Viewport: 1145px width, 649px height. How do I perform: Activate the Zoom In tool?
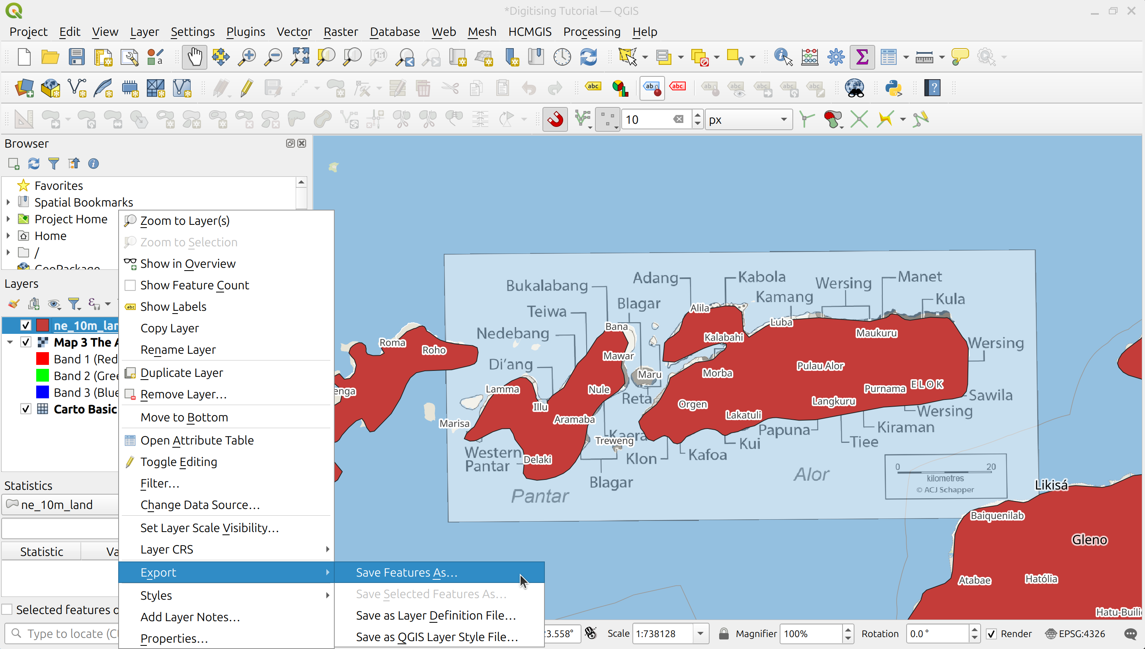246,57
